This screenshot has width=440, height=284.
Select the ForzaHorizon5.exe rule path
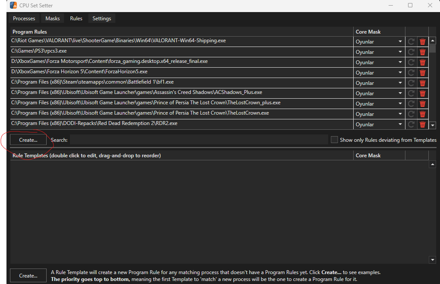[79, 72]
